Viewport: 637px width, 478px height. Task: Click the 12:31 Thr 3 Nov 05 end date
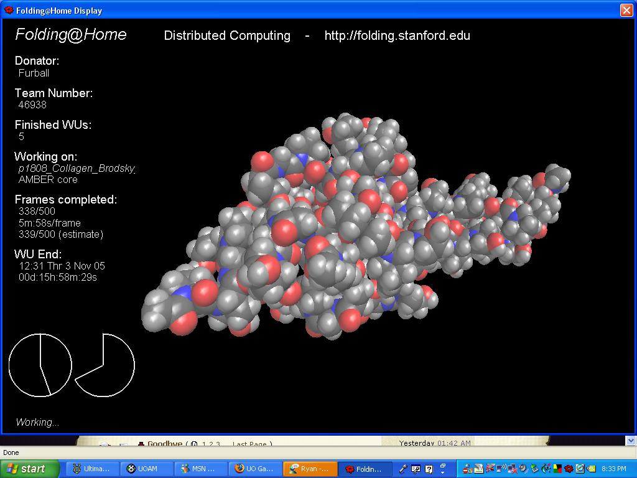click(x=62, y=266)
